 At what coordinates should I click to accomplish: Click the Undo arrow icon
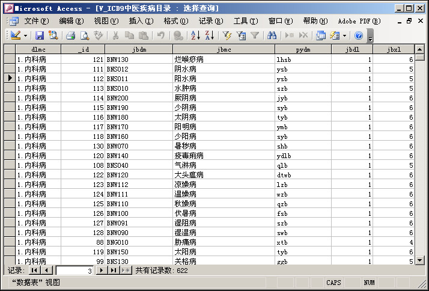[x=161, y=35]
